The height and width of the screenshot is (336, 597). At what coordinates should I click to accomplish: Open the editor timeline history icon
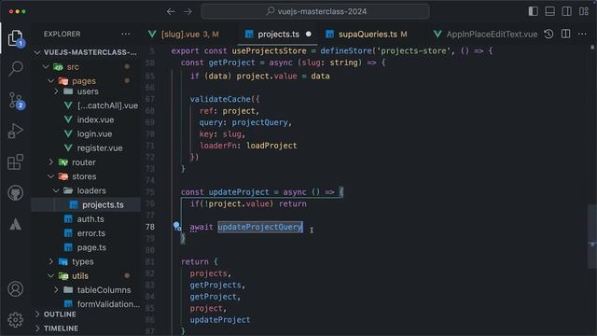click(x=548, y=34)
